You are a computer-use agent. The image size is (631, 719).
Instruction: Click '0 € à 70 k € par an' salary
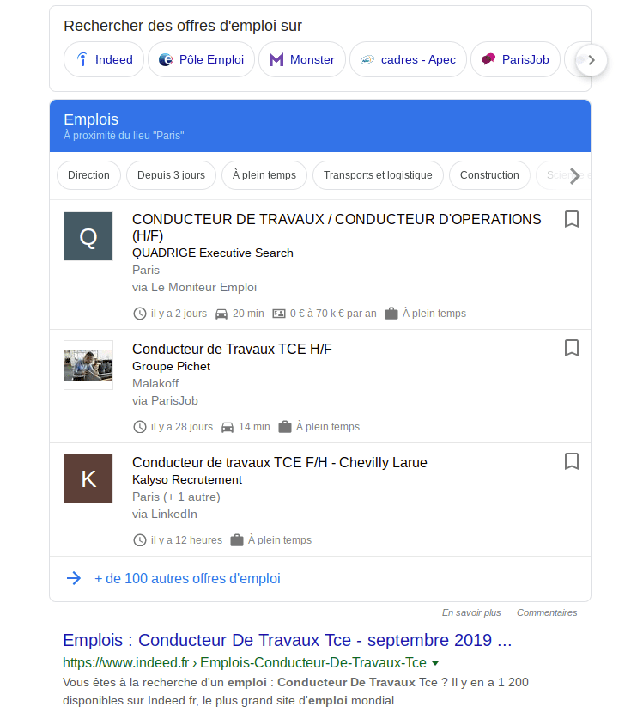click(333, 314)
